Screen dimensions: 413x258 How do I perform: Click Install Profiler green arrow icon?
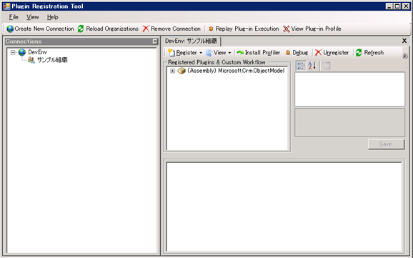tap(240, 52)
